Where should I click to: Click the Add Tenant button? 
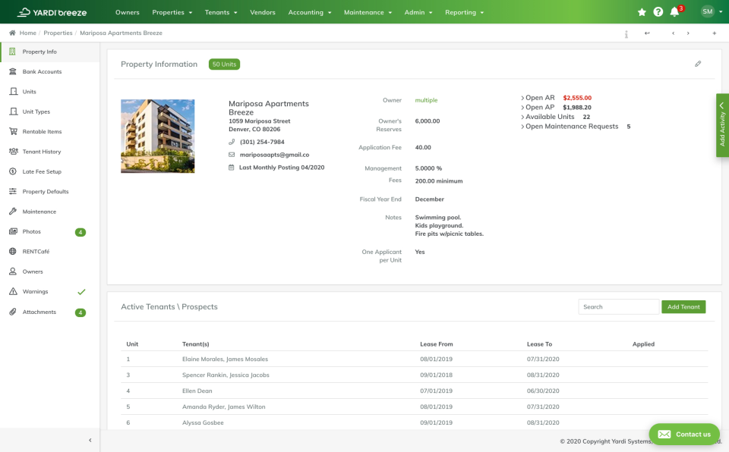pyautogui.click(x=683, y=306)
